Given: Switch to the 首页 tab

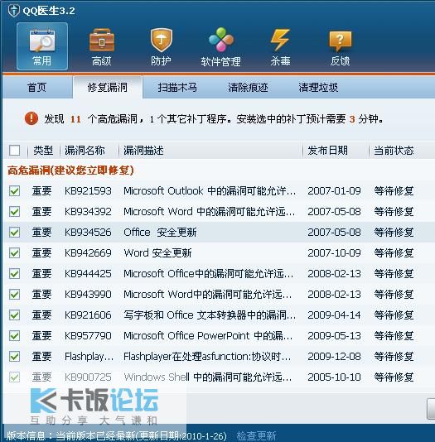Looking at the screenshot, I should pyautogui.click(x=37, y=88).
